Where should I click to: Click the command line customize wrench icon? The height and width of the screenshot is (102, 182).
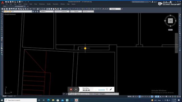coord(67,94)
